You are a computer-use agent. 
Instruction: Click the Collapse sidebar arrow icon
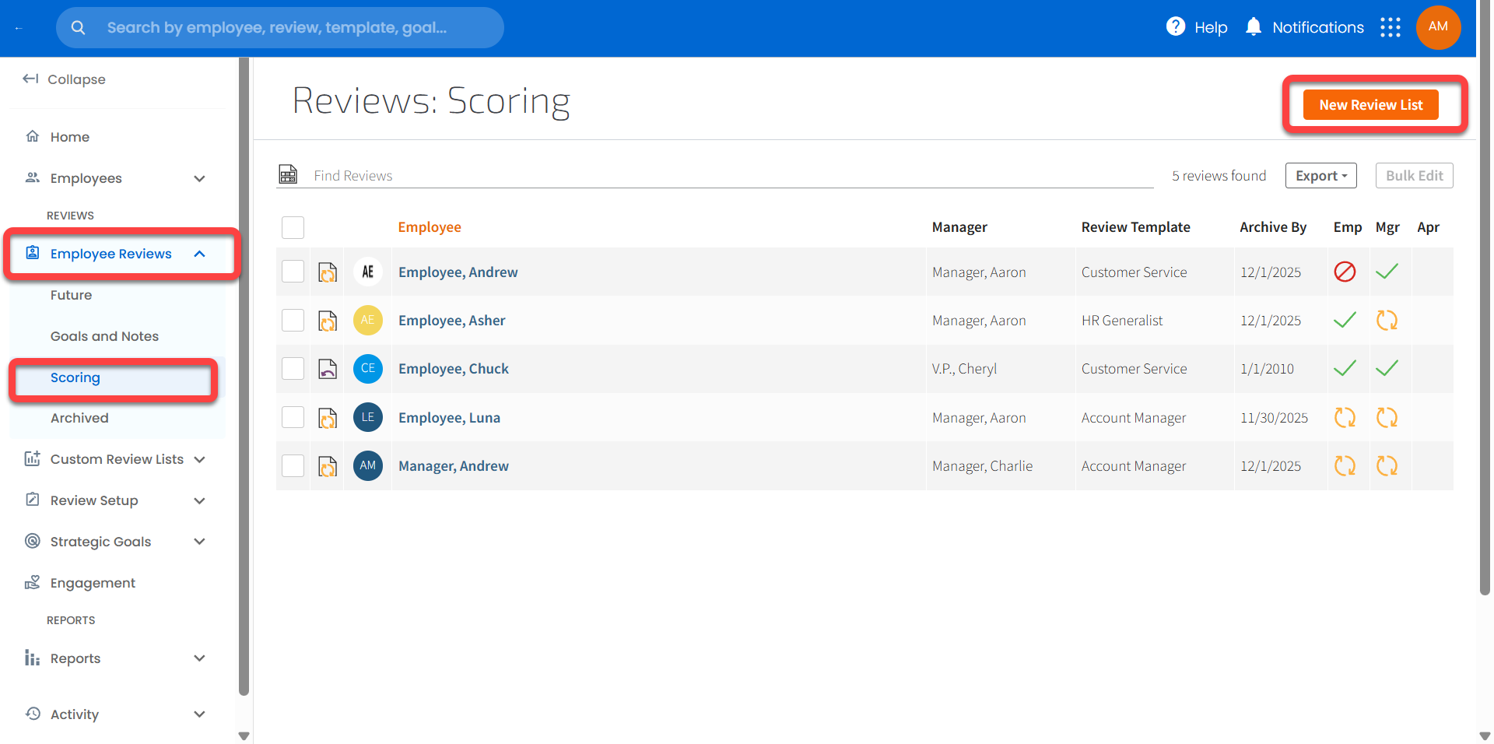click(x=30, y=79)
